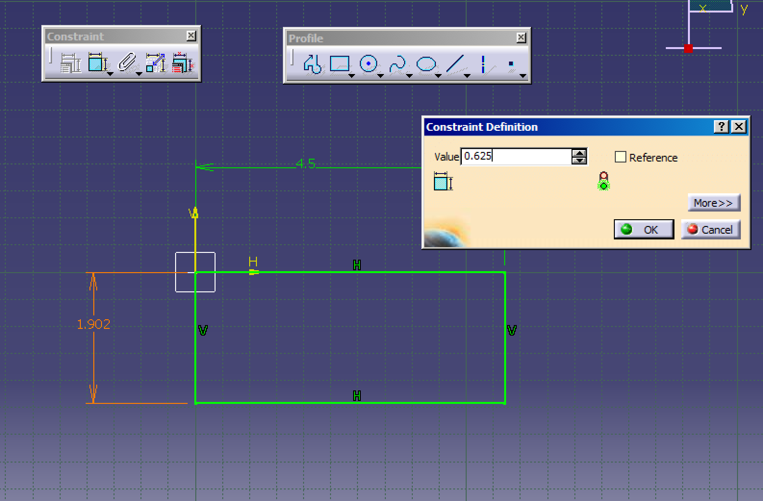Grab the Profile toolbar title bar

tap(401, 38)
